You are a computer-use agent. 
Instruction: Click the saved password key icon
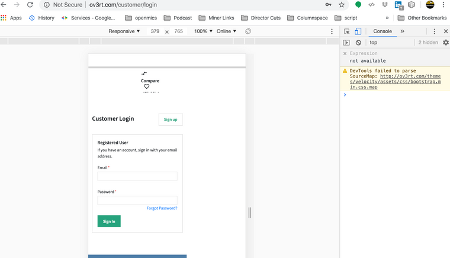click(328, 5)
